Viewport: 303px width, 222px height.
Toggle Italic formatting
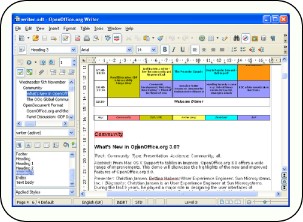(x=174, y=50)
